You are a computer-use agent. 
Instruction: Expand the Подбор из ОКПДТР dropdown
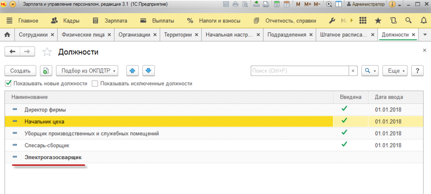(87, 71)
